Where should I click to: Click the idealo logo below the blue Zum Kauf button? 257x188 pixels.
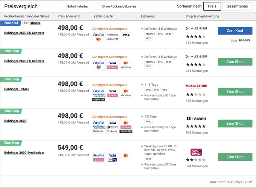245,40
